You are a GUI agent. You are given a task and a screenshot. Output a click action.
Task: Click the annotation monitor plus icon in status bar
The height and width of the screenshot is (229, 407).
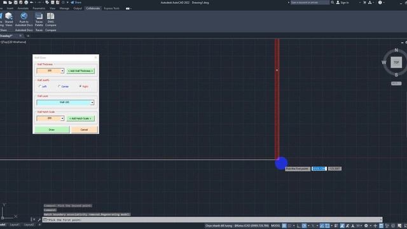pyautogui.click(x=375, y=226)
